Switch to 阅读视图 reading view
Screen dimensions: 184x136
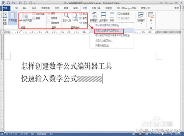point(5,18)
